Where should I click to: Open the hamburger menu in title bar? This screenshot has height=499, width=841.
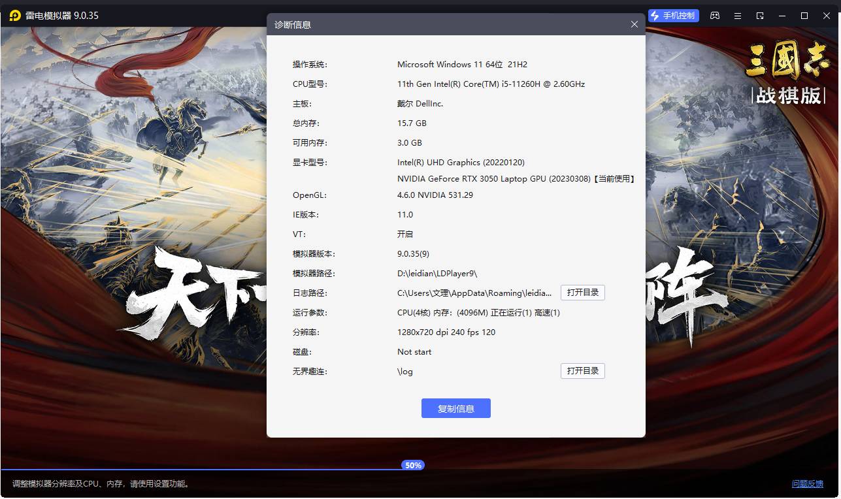click(x=738, y=16)
